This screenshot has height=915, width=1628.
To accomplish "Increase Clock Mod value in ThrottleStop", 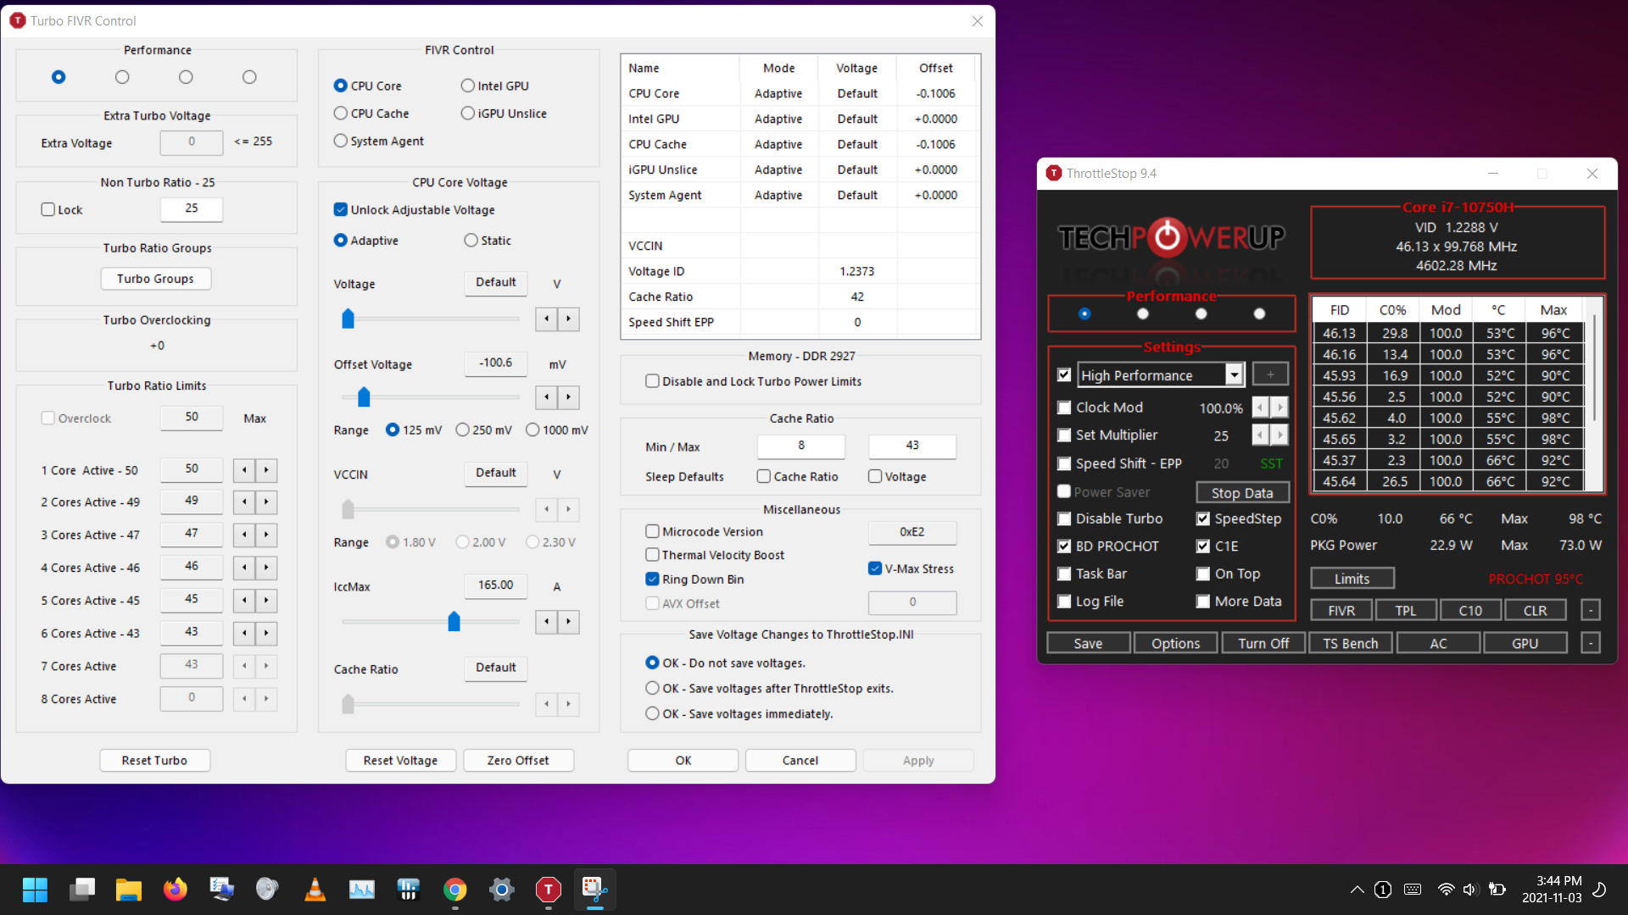I will [x=1280, y=408].
